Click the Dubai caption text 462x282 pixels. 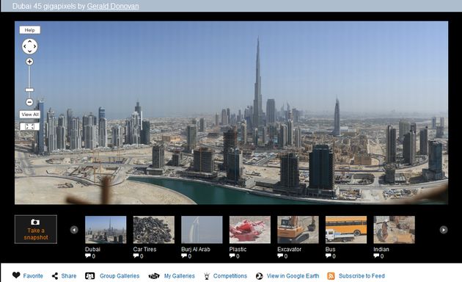click(x=92, y=249)
